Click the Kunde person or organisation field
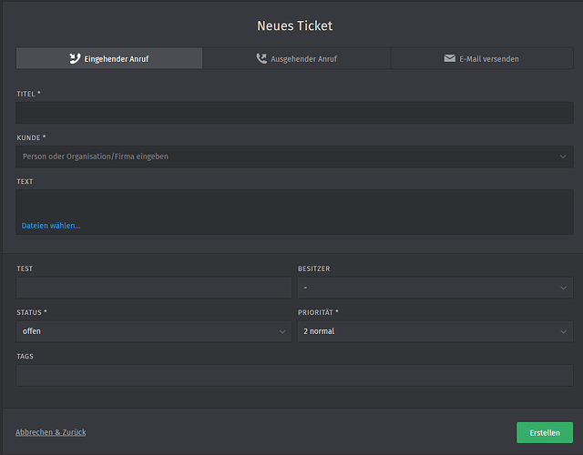 pos(282,157)
